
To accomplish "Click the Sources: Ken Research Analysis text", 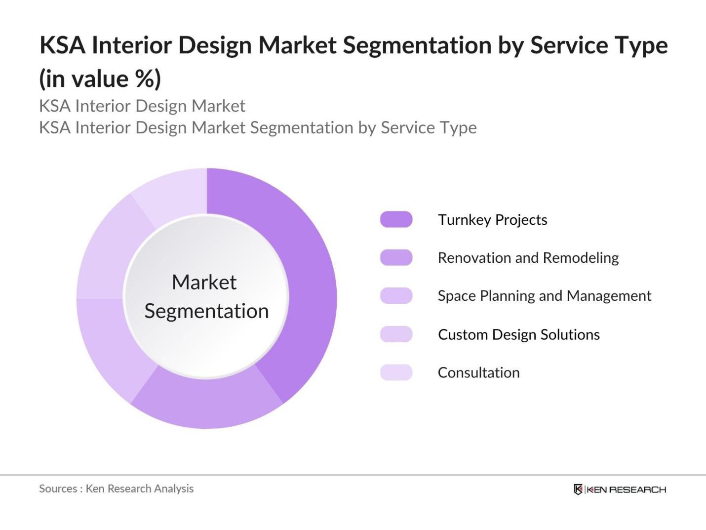I will [x=116, y=489].
